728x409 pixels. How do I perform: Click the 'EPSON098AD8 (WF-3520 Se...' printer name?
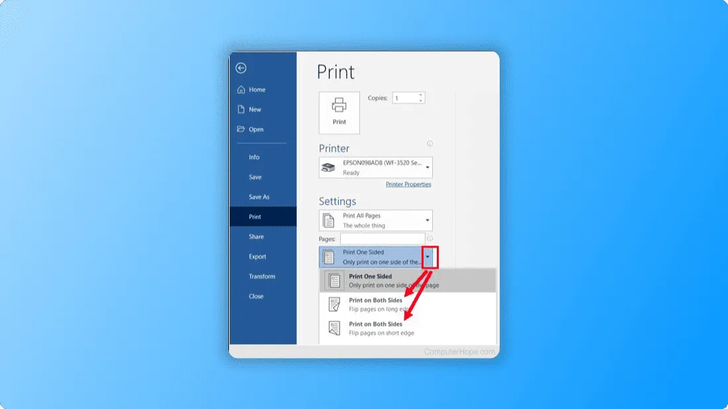382,163
